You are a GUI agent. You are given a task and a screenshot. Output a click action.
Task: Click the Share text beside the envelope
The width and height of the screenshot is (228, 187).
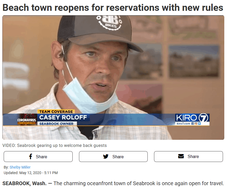pos(193,156)
